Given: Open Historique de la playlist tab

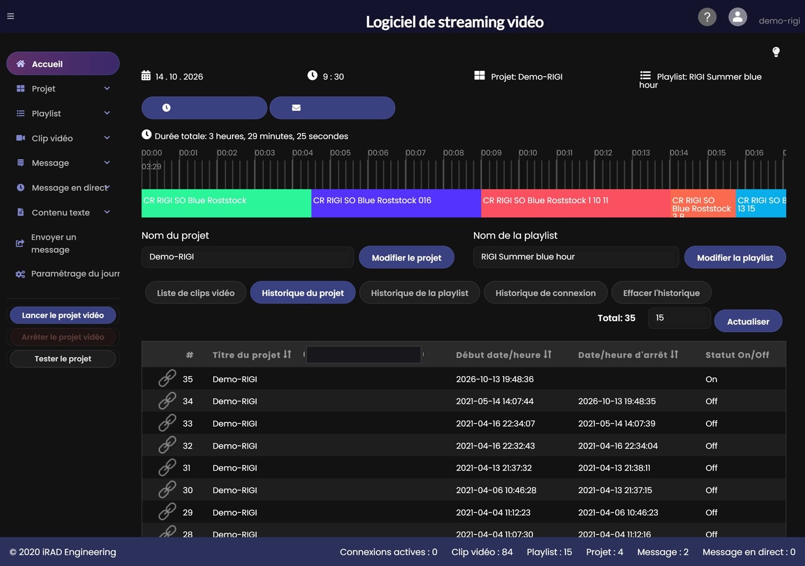Looking at the screenshot, I should click(420, 293).
